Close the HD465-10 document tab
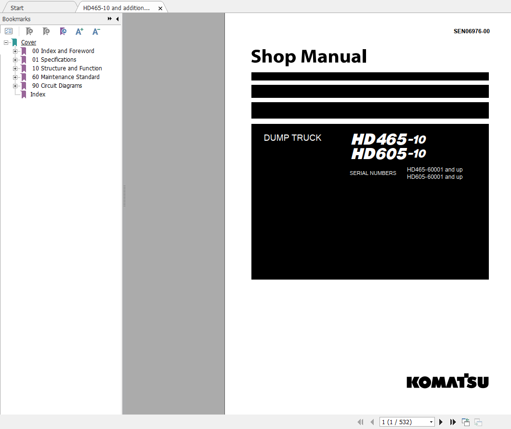511x429 pixels. (160, 8)
